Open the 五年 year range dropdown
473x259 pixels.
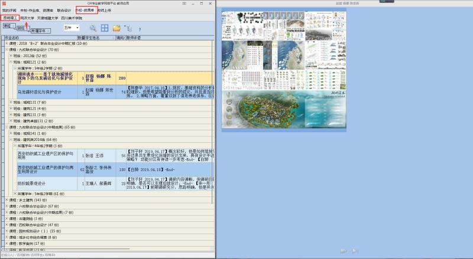click(x=71, y=28)
